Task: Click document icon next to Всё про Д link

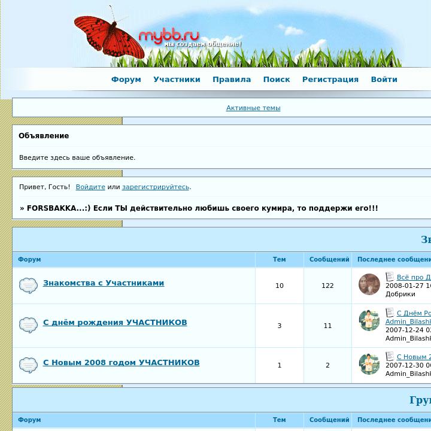Action: (390, 277)
